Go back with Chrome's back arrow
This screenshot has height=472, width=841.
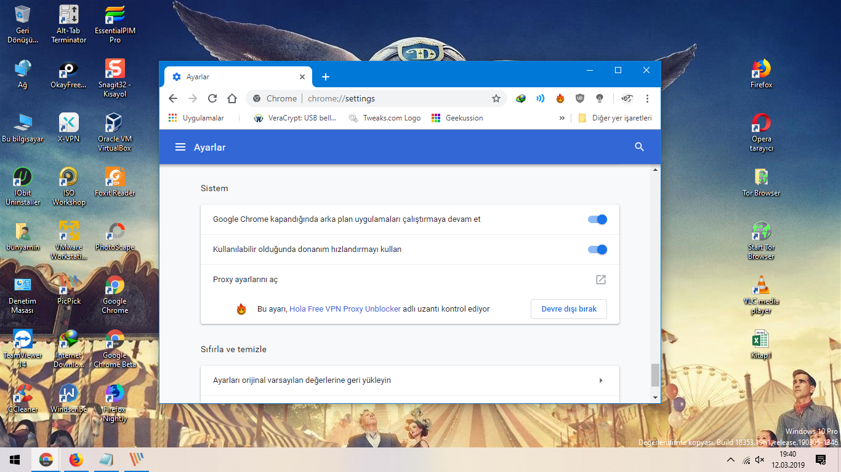(173, 98)
